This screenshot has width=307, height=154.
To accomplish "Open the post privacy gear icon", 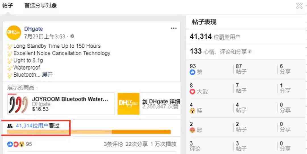I will (72, 36).
